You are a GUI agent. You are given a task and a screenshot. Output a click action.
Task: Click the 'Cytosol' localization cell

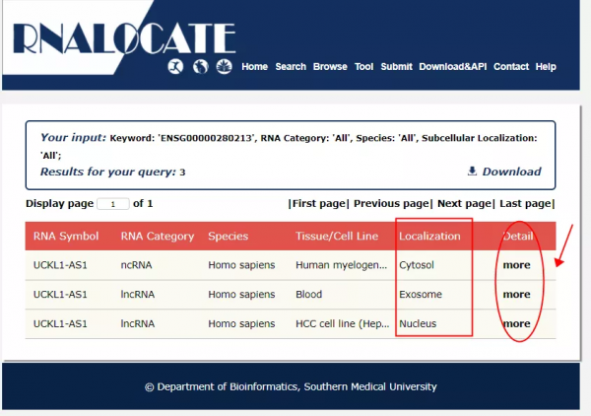pos(417,265)
